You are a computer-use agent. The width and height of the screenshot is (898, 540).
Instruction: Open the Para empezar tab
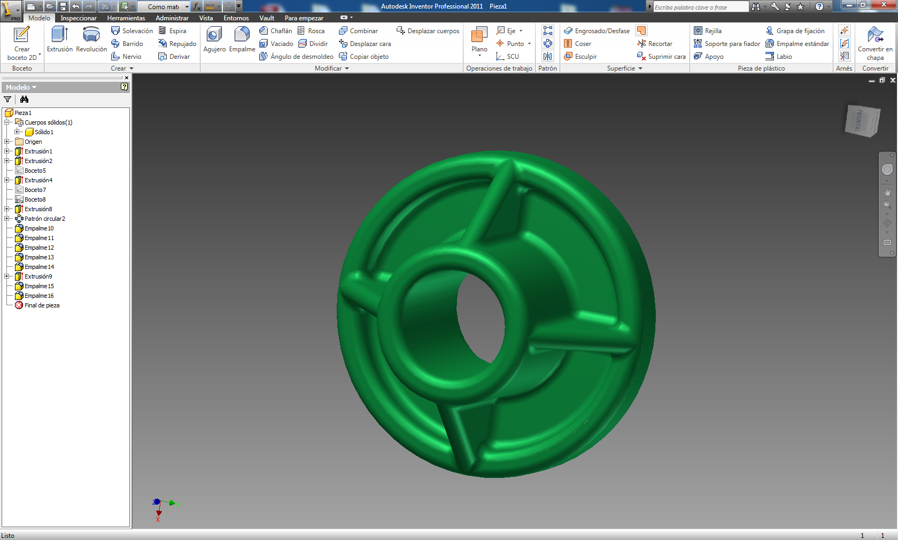tap(304, 18)
